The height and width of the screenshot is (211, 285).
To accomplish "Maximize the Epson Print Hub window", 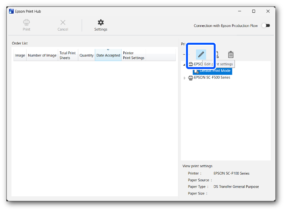I will coord(253,11).
